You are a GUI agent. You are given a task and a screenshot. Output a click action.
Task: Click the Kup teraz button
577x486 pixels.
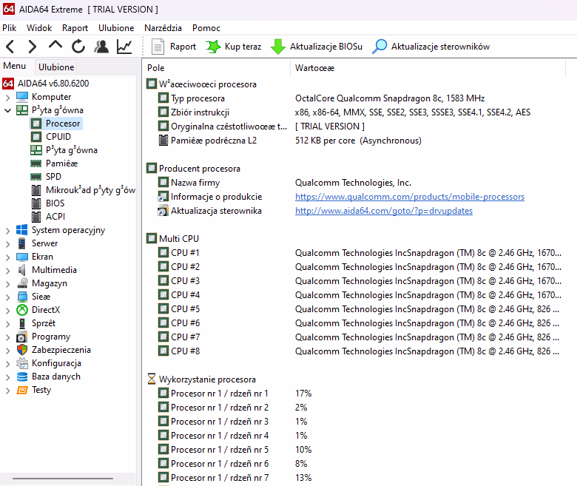[234, 47]
